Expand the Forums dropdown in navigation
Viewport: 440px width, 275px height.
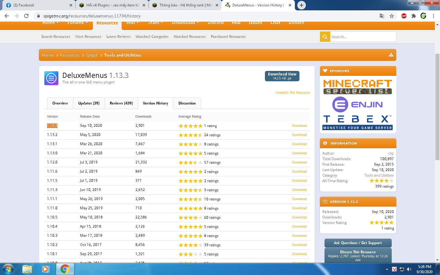click(x=78, y=23)
